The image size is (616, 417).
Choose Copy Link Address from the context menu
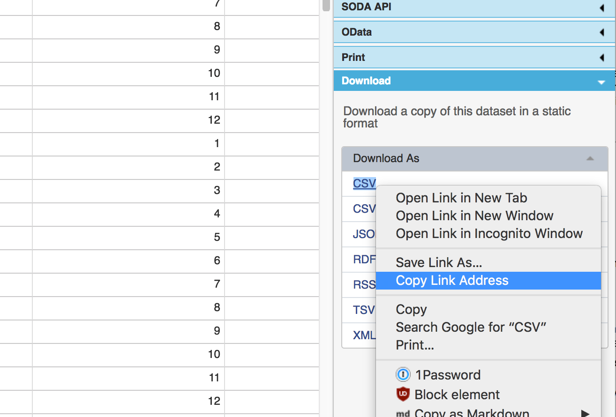tap(452, 281)
